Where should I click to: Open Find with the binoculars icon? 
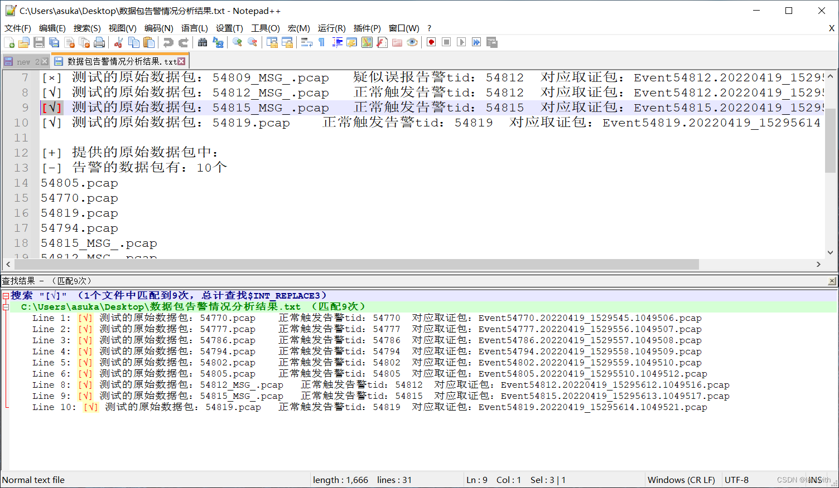202,42
